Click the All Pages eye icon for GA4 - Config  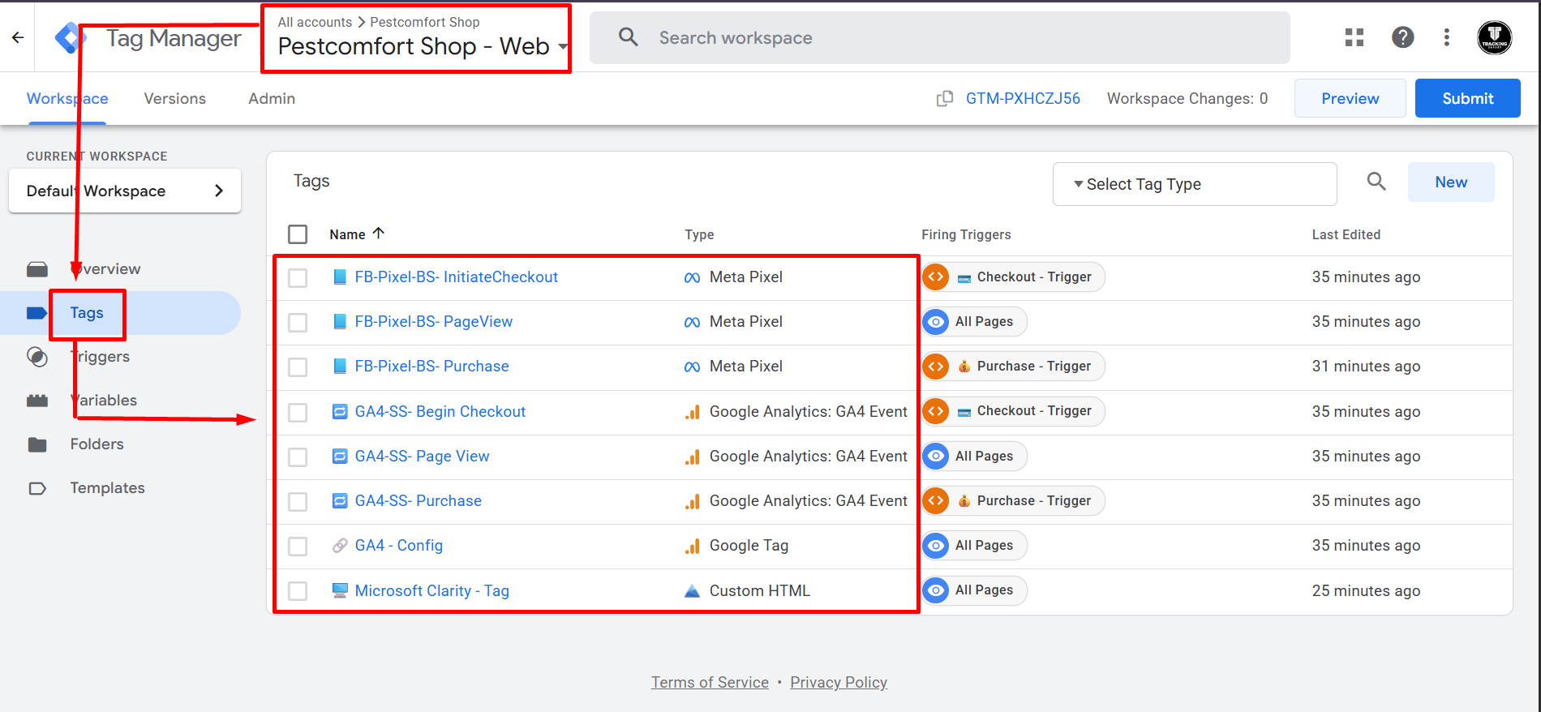[936, 546]
